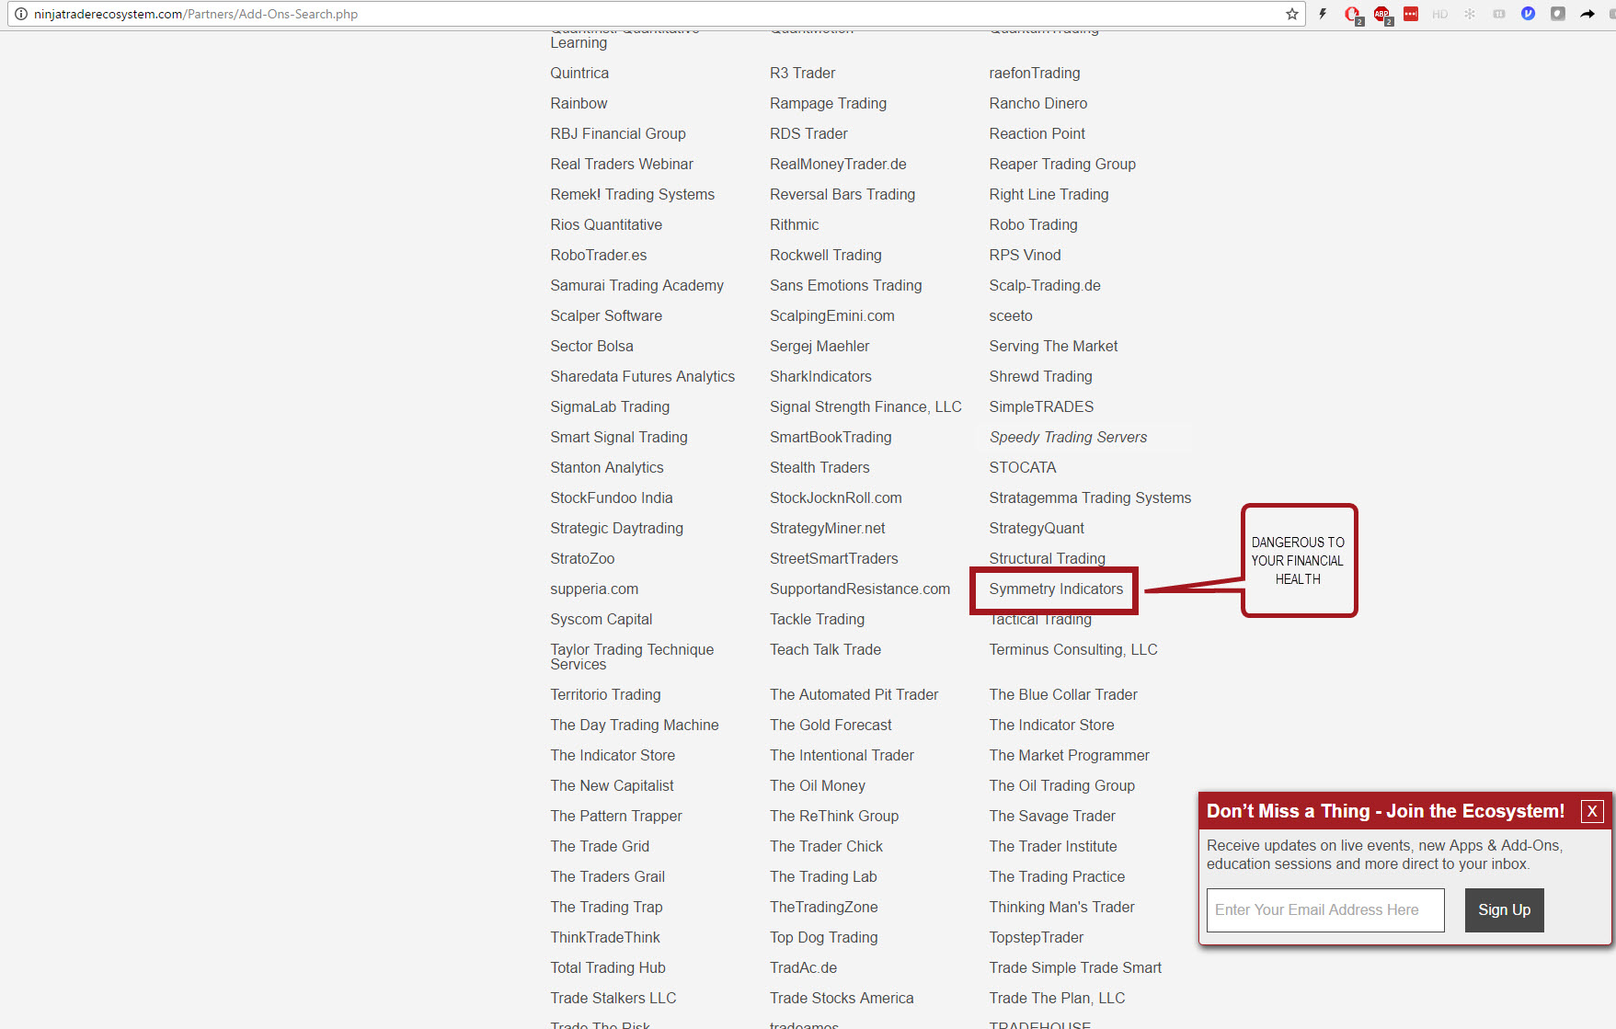This screenshot has width=1616, height=1029.
Task: Click the Sign Up button
Action: pyautogui.click(x=1505, y=910)
